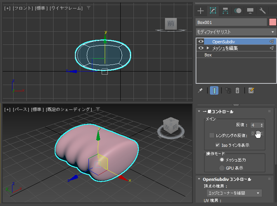Viewport: 277px width, 206px height.
Task: Click the Z axis arrow in front viewport
Action: (x=73, y=71)
